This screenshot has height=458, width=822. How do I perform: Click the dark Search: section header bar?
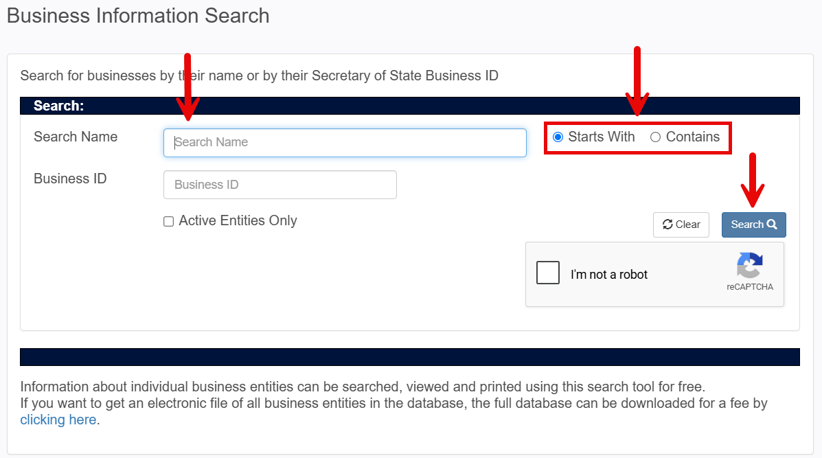click(410, 106)
